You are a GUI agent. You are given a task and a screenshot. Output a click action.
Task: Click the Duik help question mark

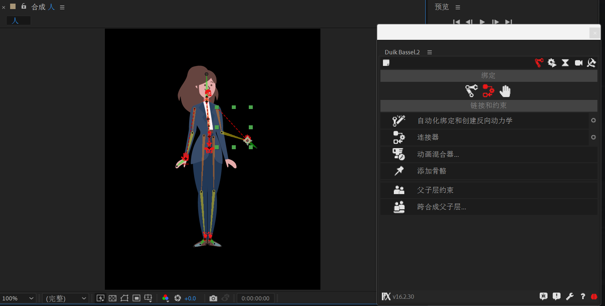pyautogui.click(x=583, y=297)
